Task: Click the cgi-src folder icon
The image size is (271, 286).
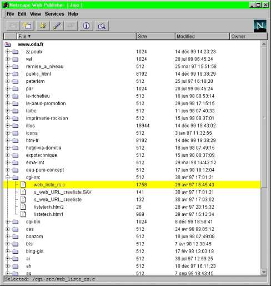Action: click(15, 177)
